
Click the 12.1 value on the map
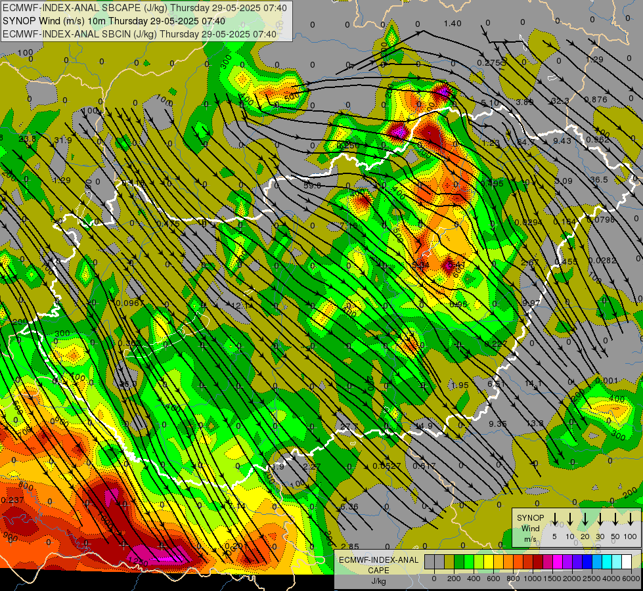tap(240, 305)
